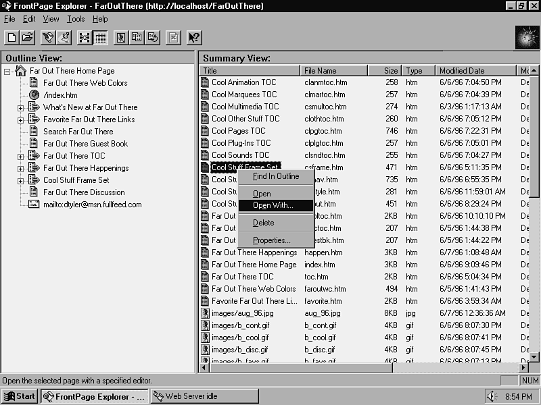Toggle Links to Images in the toolbar
The height and width of the screenshot is (405, 541).
coord(121,38)
